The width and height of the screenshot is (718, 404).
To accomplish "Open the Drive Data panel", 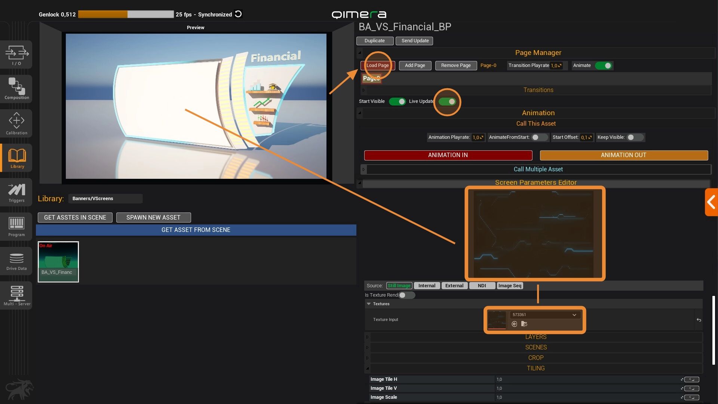I will (x=16, y=261).
